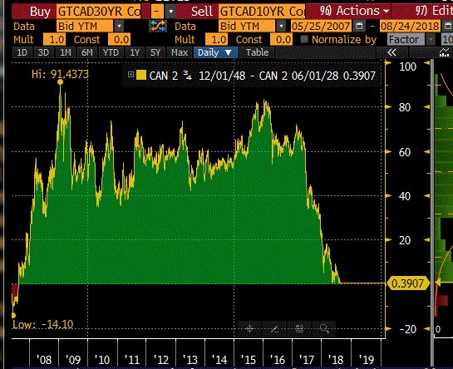This screenshot has width=453, height=369.
Task: Click the Low: -14.10 marker dot
Action: [x=13, y=315]
